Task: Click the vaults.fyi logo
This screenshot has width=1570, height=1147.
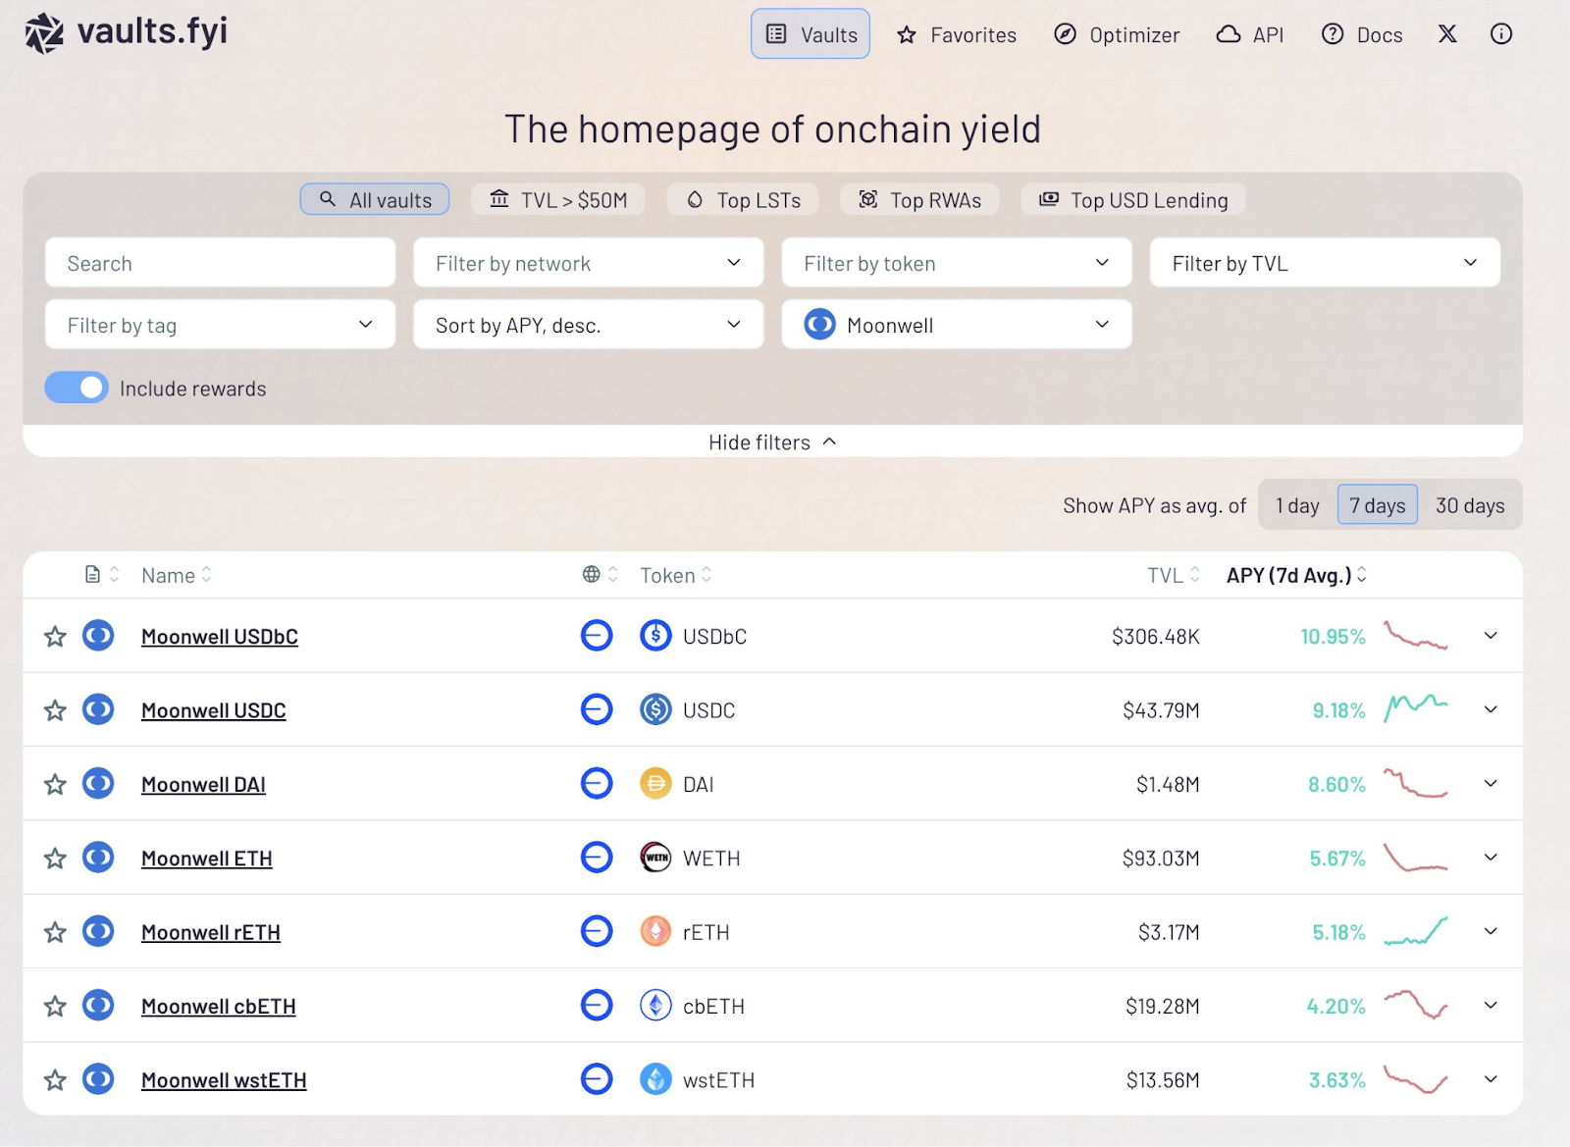Action: tap(126, 32)
